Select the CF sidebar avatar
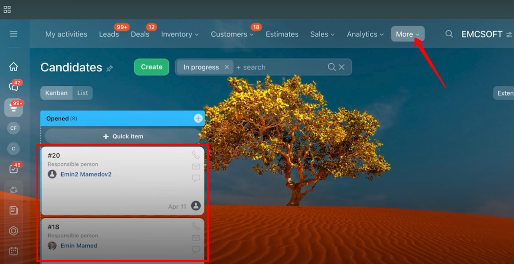 14,128
